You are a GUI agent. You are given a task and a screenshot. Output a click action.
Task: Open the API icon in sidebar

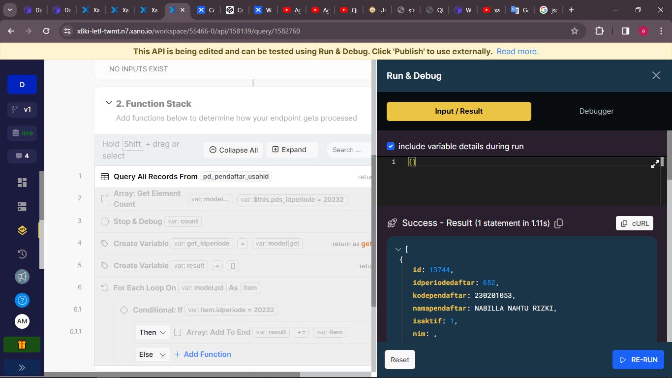(22, 230)
